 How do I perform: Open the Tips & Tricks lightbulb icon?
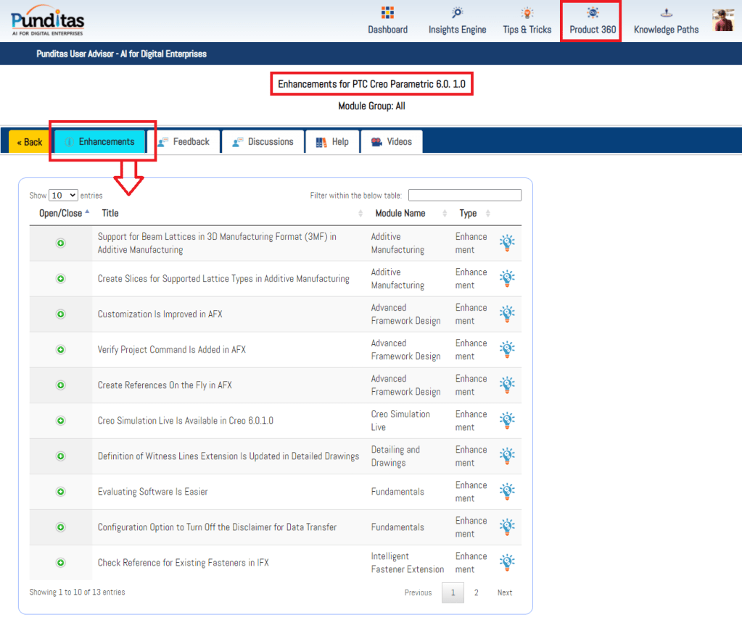[527, 14]
